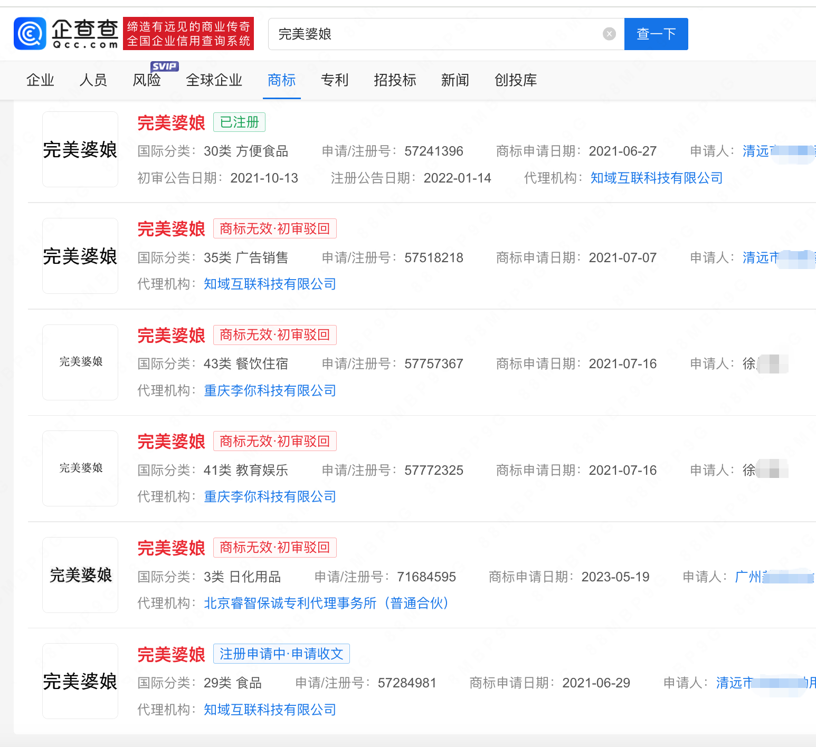This screenshot has height=747, width=816.
Task: Open applicant link for application 57284981
Action: click(x=766, y=683)
